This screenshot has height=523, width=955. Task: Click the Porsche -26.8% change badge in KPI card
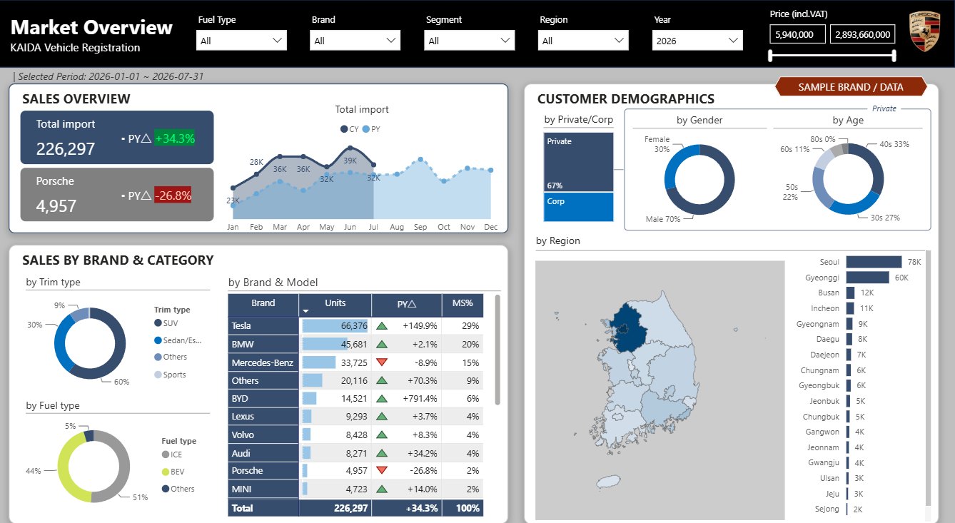[x=173, y=196]
